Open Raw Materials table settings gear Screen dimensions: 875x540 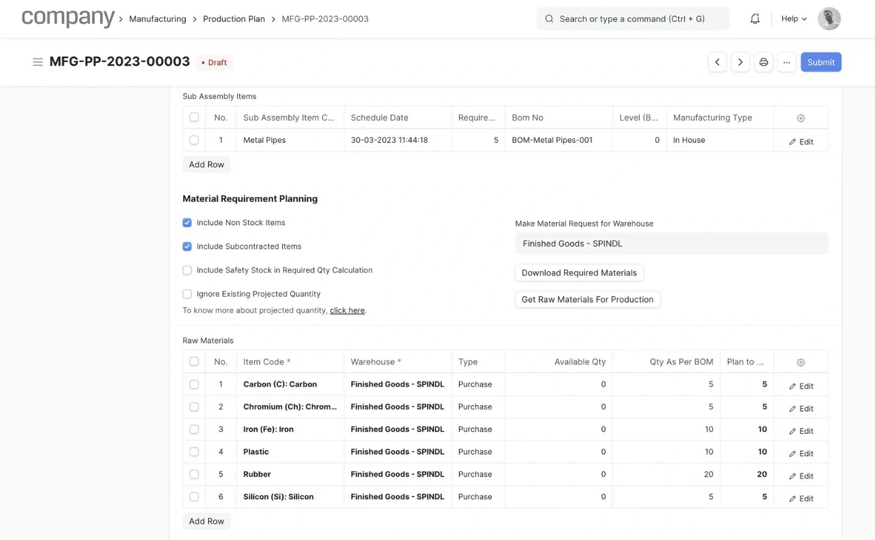801,362
